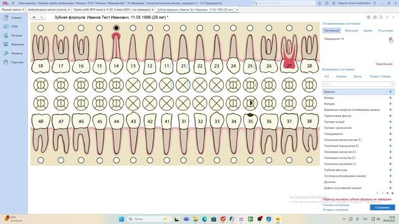Select the root circle below tooth 38
The width and height of the screenshot is (399, 224).
pos(309,161)
